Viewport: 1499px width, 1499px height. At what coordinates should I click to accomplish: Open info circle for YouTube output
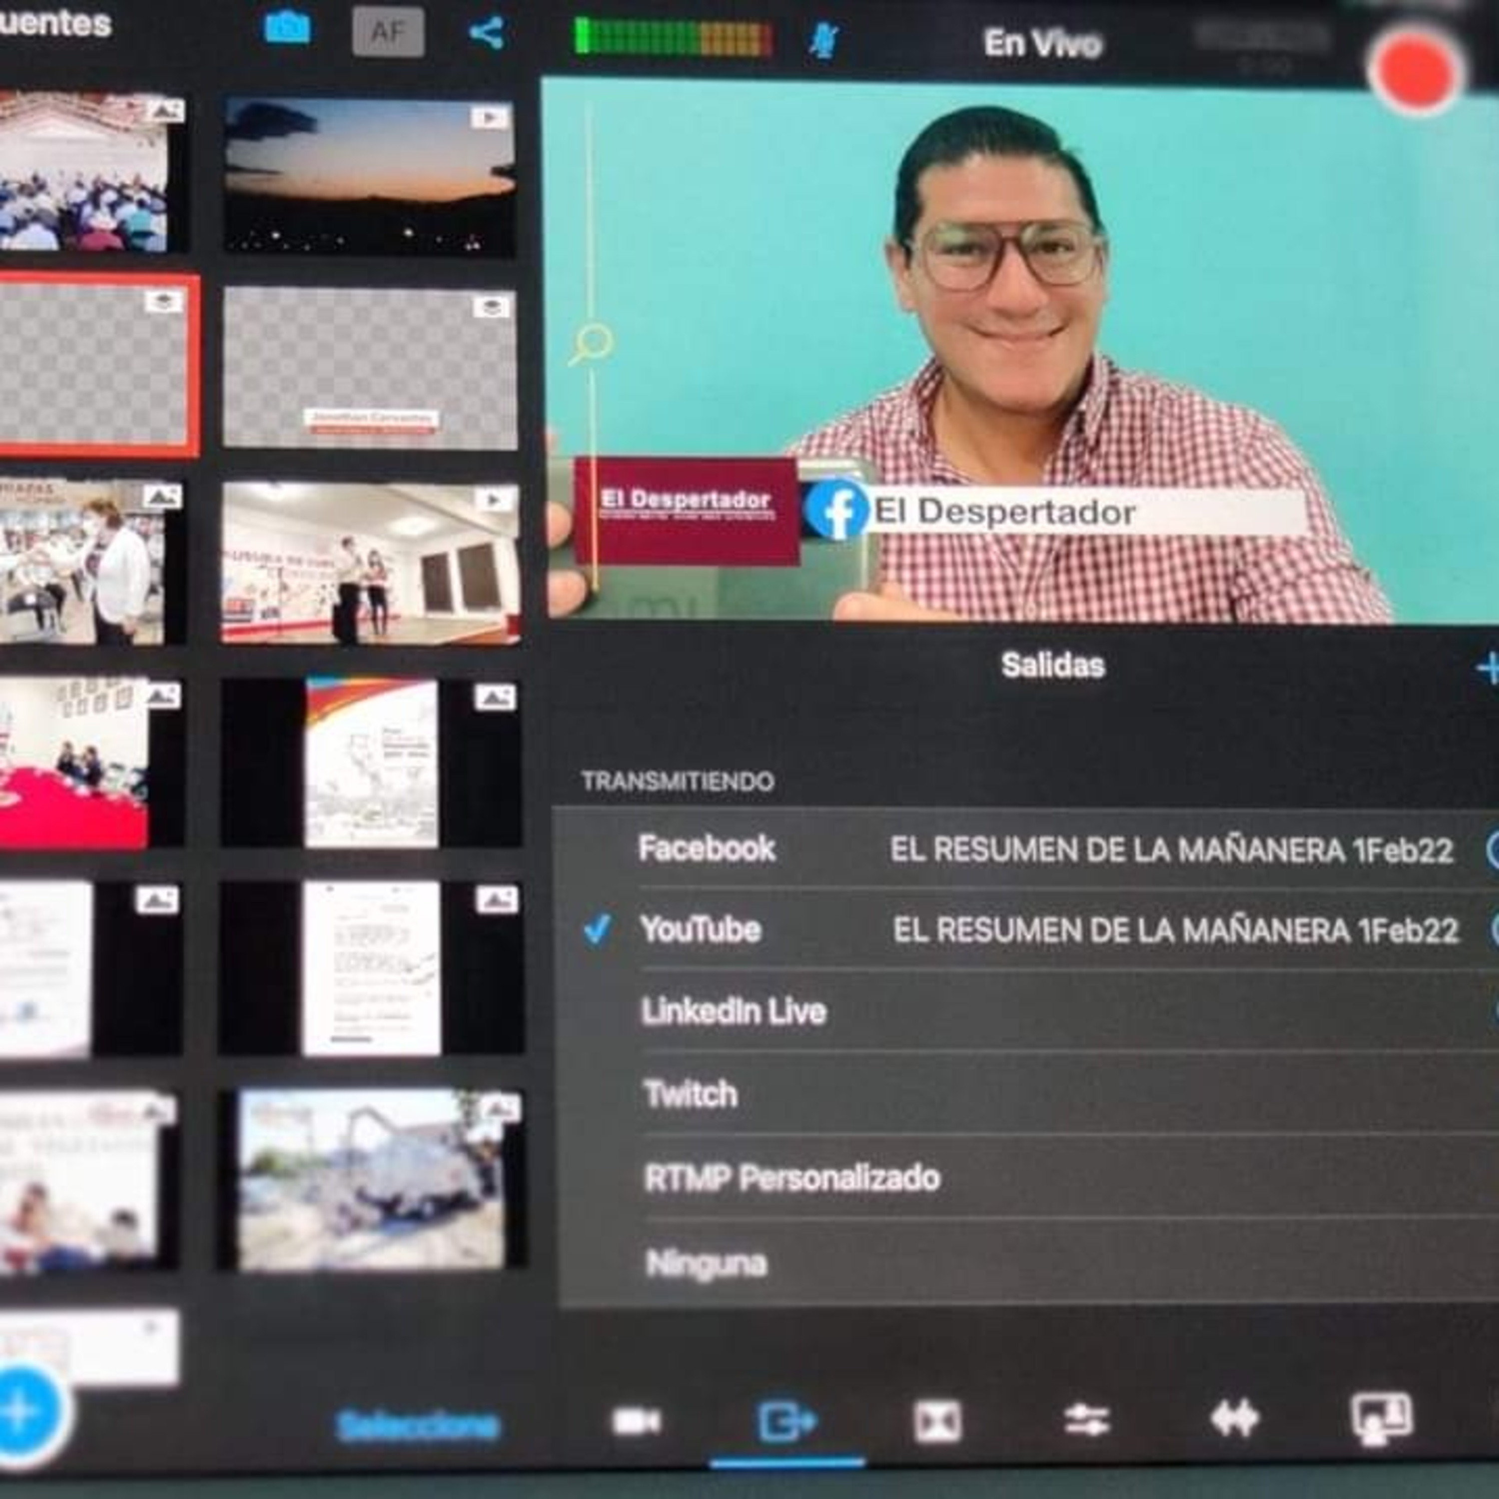click(x=1495, y=930)
